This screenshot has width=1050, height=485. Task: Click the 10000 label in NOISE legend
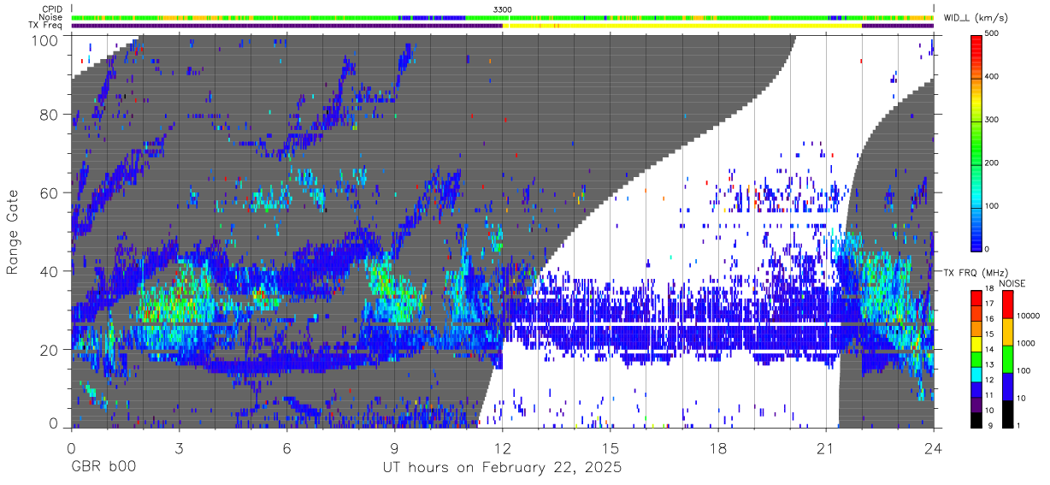click(1028, 316)
